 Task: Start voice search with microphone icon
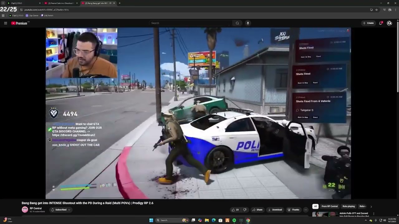tap(248, 23)
